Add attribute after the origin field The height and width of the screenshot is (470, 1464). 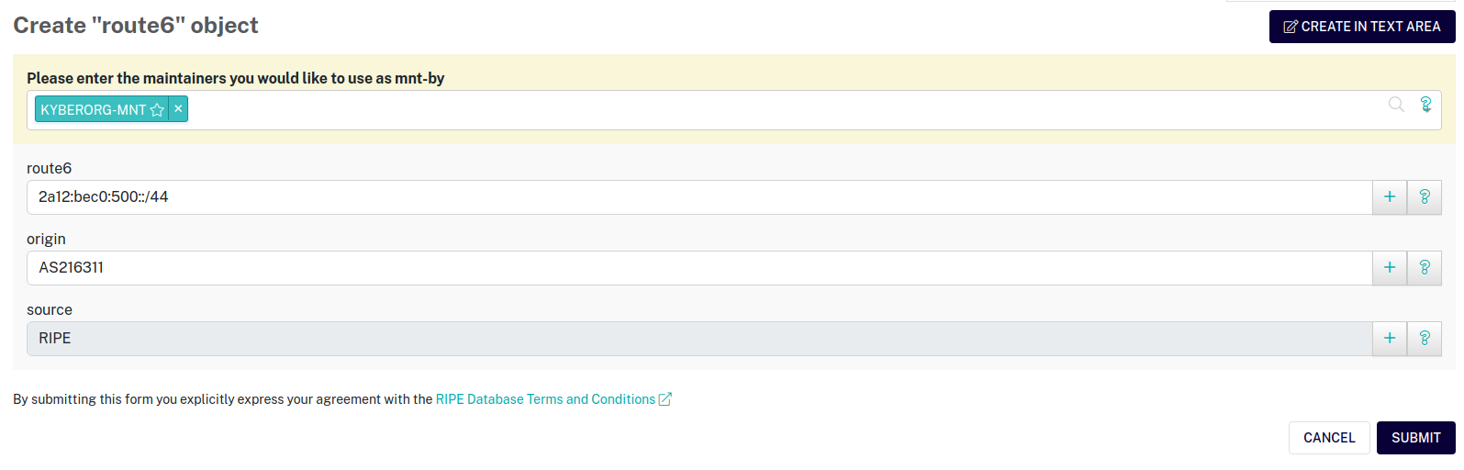click(x=1390, y=268)
